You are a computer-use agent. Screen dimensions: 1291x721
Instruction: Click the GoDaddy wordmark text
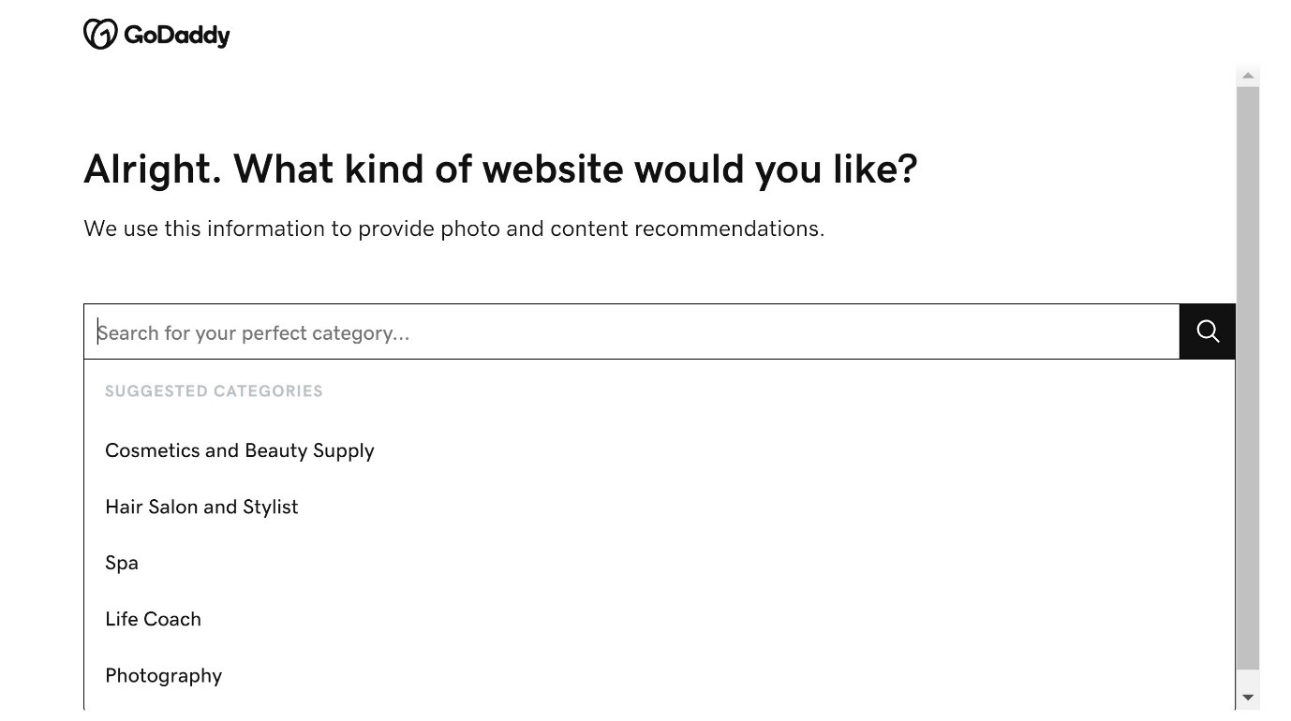(176, 36)
